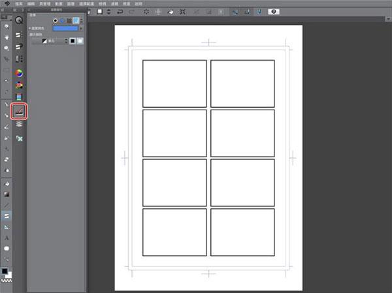Viewport: 392px width, 293px height.
Task: Select the Zoom magnifier tool
Action: tap(7, 26)
